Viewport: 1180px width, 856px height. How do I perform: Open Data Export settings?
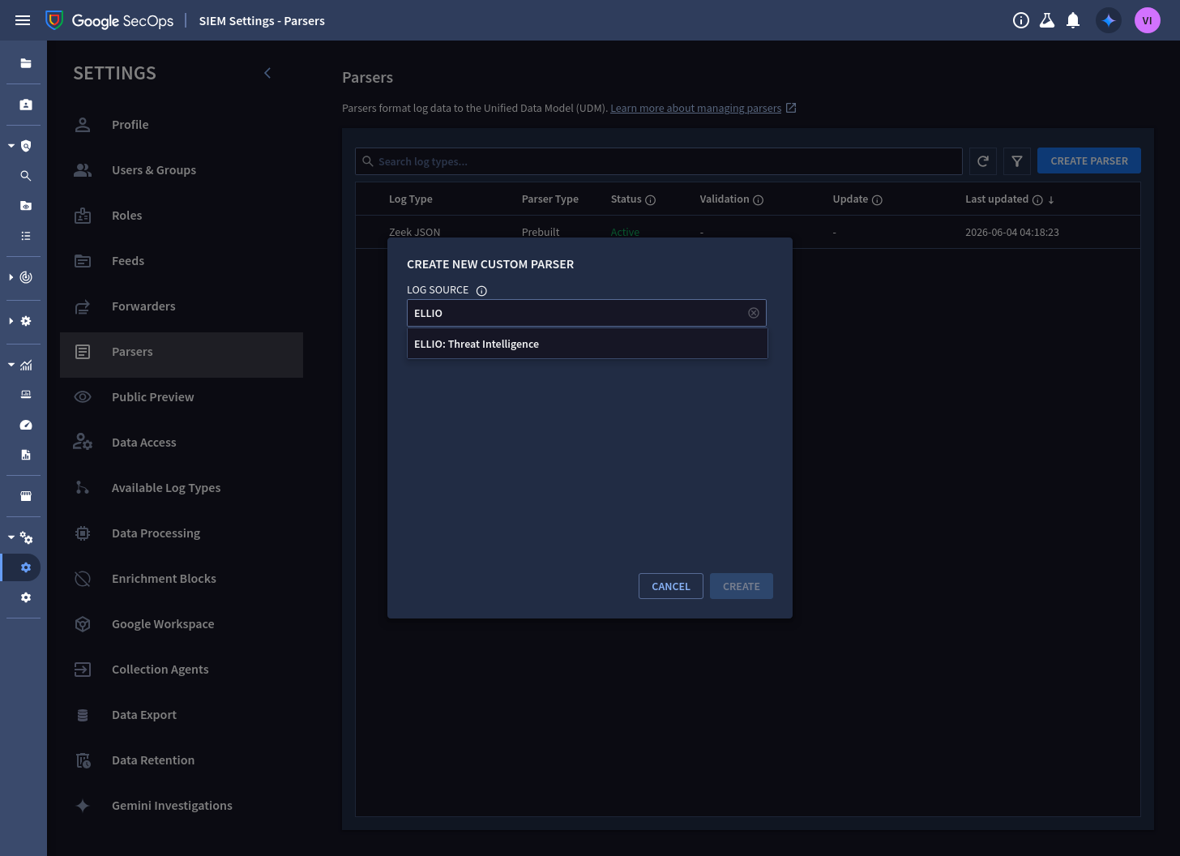point(182,715)
